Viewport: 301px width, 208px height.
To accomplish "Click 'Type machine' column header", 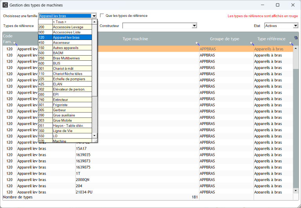I will point(135,39).
